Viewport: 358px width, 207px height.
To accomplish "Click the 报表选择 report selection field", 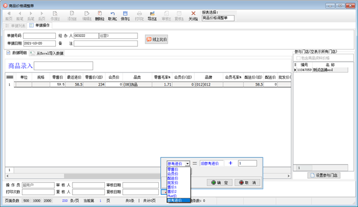I will (x=218, y=18).
